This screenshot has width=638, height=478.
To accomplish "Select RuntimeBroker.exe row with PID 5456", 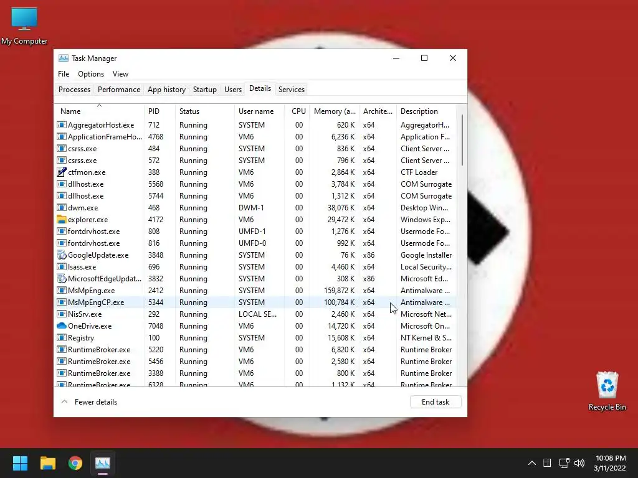I will click(255, 362).
